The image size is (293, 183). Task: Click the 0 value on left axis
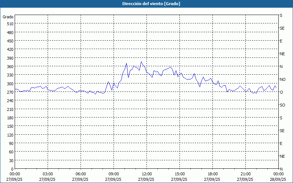pyautogui.click(x=12, y=169)
